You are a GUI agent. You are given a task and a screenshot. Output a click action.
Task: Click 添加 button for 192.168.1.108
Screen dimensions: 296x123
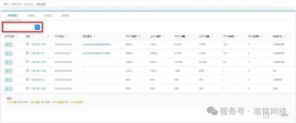[8, 89]
